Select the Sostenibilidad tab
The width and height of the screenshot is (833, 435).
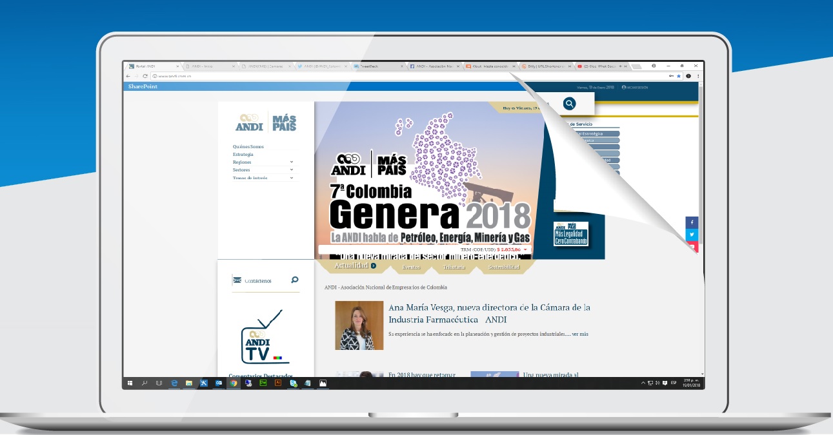tap(504, 267)
